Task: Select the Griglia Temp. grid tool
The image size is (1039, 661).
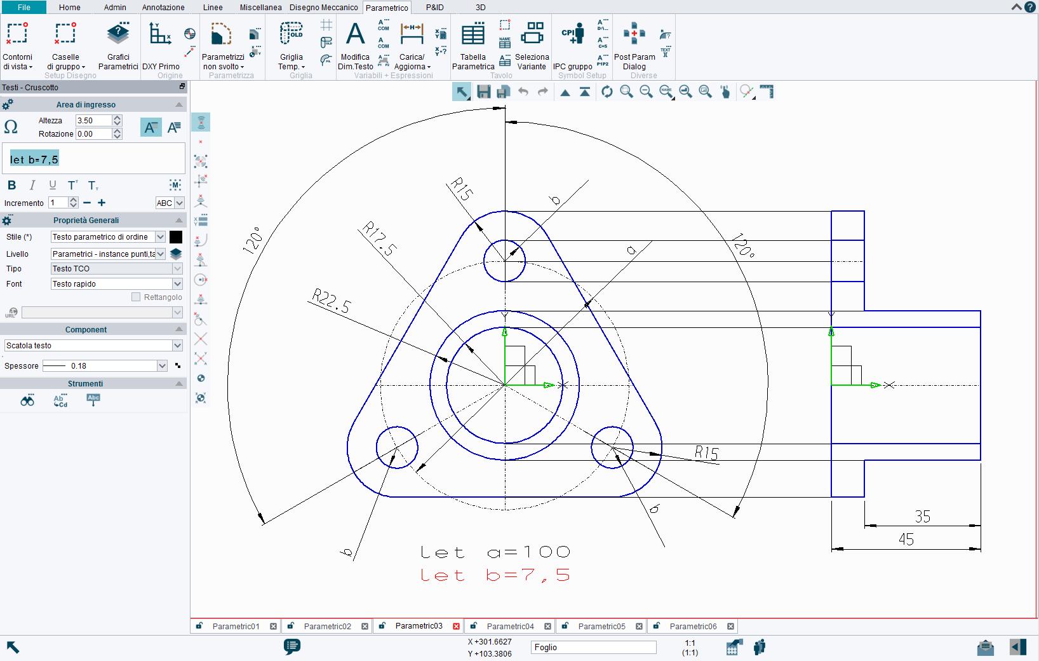Action: (x=291, y=43)
